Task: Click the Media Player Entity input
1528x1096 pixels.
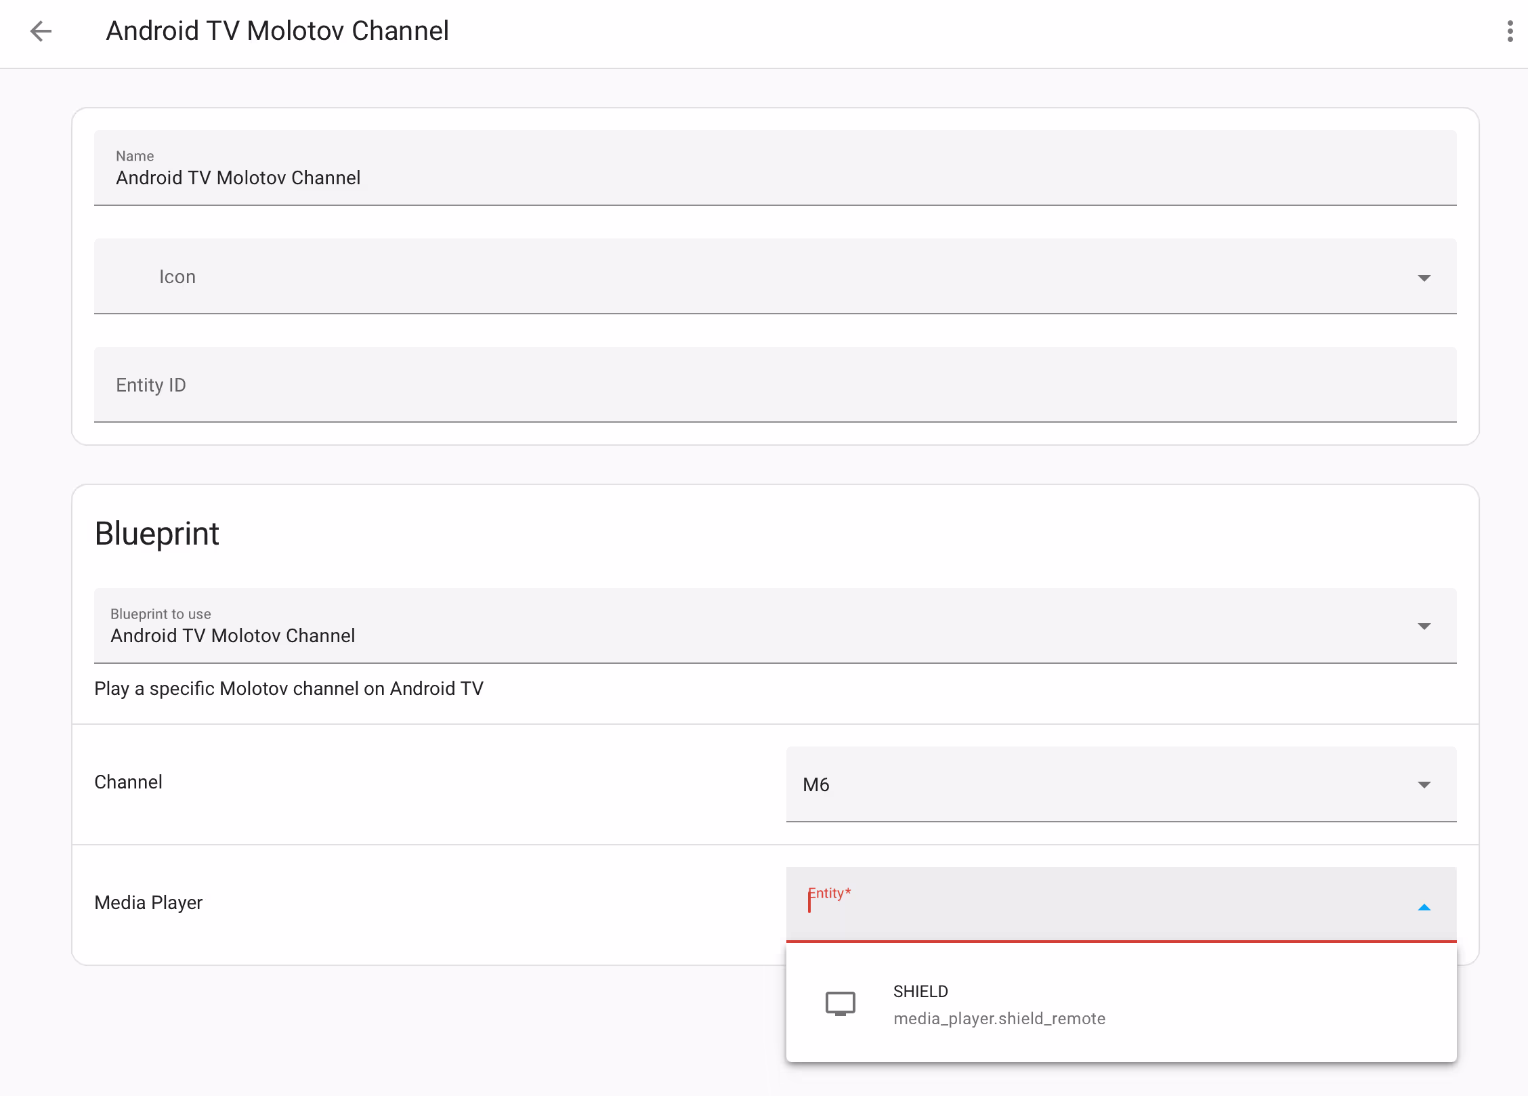Action: [1121, 904]
